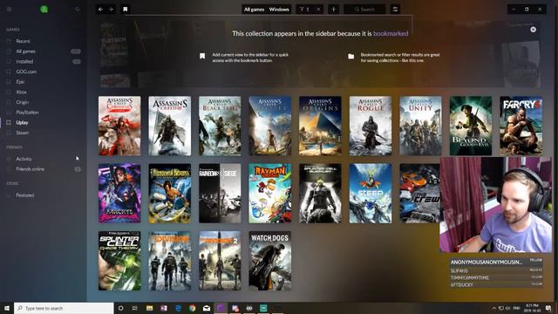
Task: Open The Division 2 cover
Action: pyautogui.click(x=220, y=261)
